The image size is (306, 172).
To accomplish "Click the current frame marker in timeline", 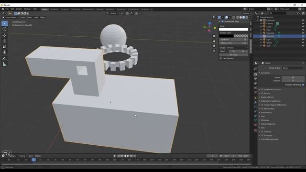I will [33, 160].
